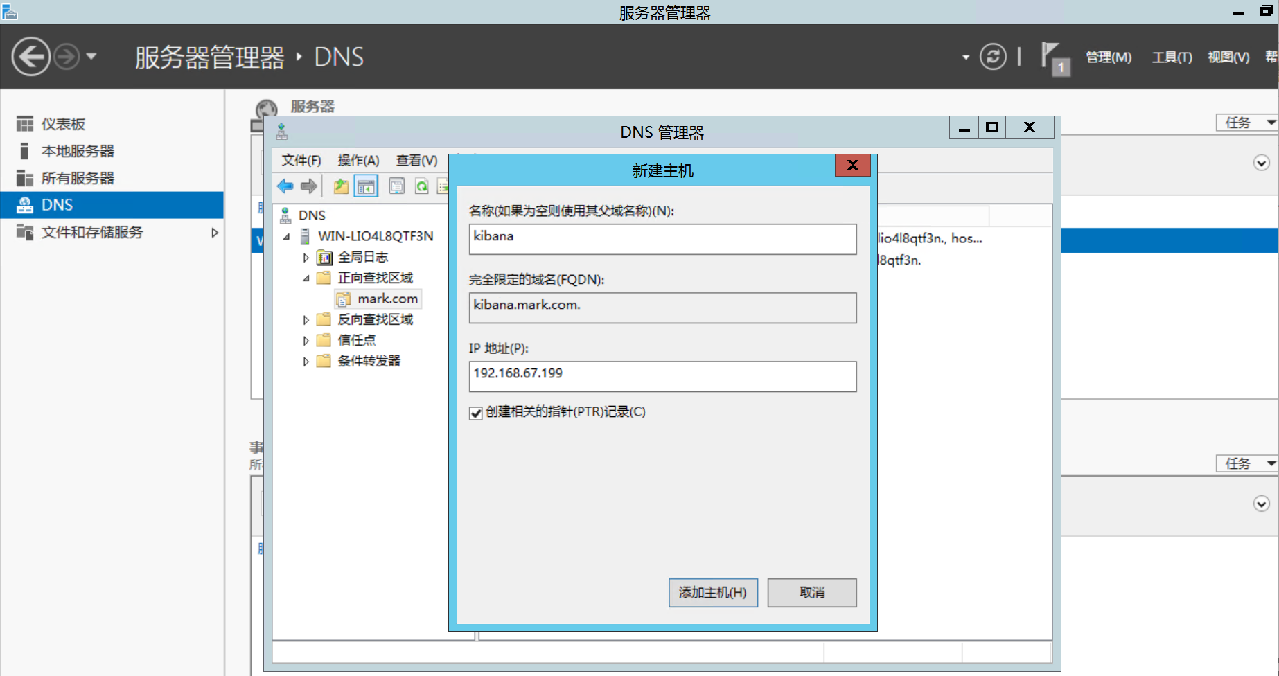
Task: Click the DNS 管理器 title bar icon
Action: tap(281, 132)
